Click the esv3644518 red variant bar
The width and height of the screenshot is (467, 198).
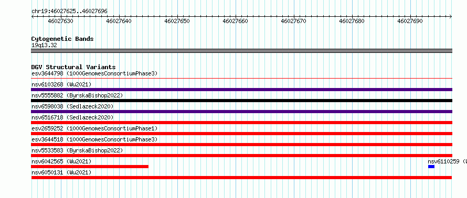point(241,145)
